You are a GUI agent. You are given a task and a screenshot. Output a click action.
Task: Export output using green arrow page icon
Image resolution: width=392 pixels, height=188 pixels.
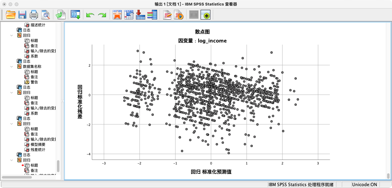pos(61,15)
